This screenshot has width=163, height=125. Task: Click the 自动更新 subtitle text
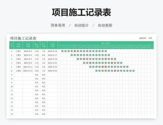pos(105,25)
